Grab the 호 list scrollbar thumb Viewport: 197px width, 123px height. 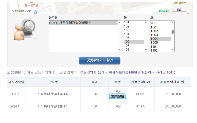pyautogui.click(x=173, y=32)
